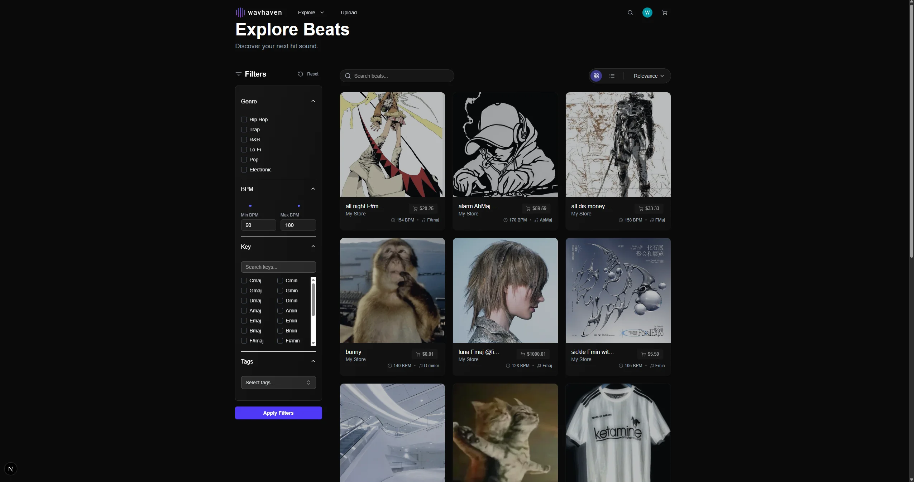Click the W user avatar
This screenshot has height=482, width=914.
click(x=647, y=13)
